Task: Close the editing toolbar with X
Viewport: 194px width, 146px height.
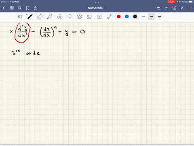Action: pyautogui.click(x=182, y=8)
